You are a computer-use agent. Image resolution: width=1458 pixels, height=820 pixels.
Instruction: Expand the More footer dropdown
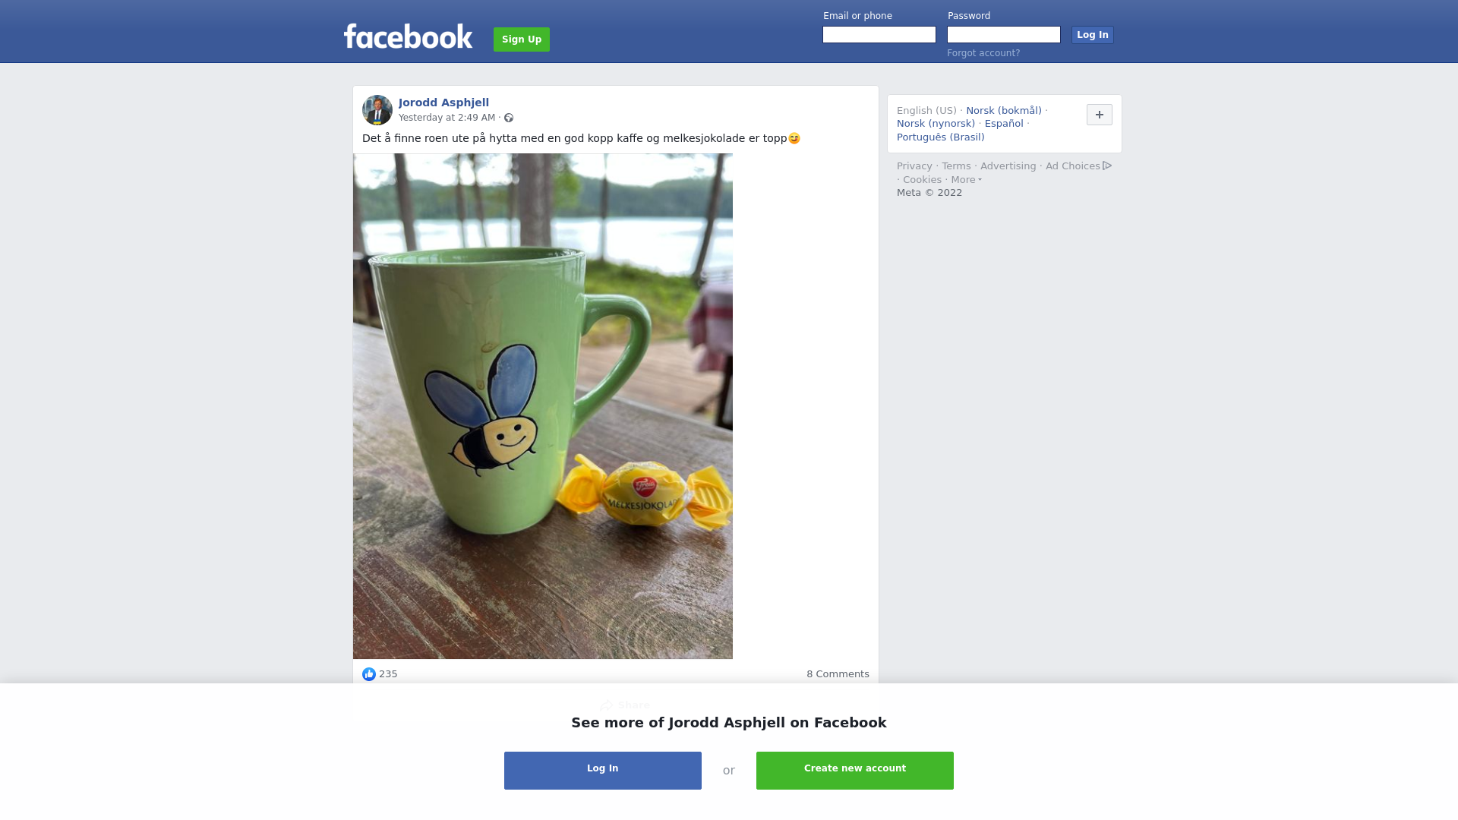tap(967, 180)
